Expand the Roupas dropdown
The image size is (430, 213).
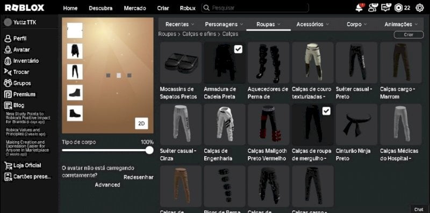tap(268, 24)
